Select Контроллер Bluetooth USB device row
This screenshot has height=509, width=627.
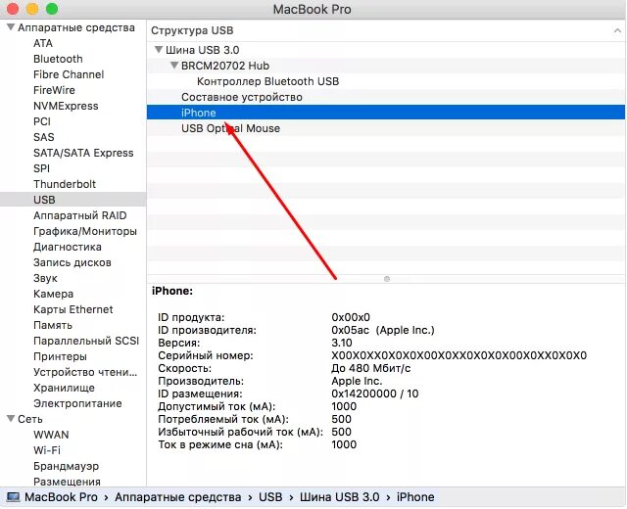pos(386,81)
